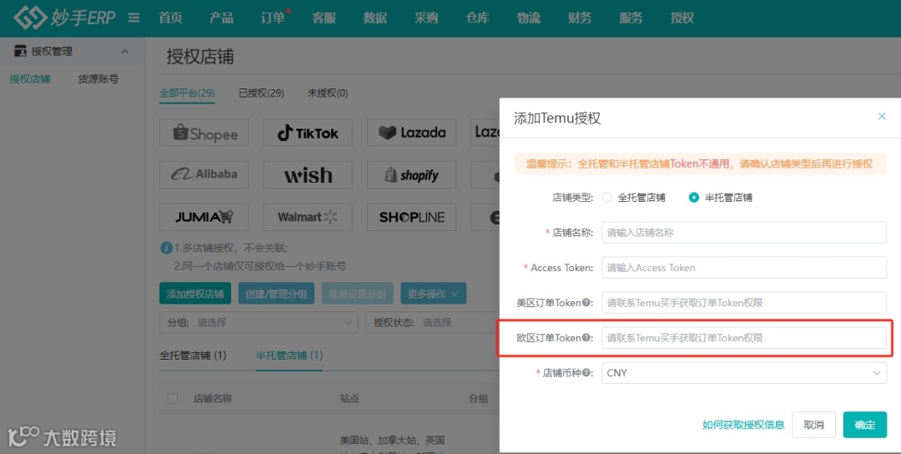Click help icon next to 店铺币种

[586, 373]
